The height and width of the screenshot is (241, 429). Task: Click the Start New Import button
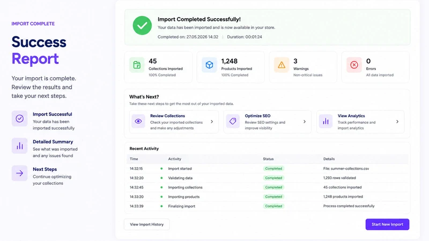[x=387, y=224]
